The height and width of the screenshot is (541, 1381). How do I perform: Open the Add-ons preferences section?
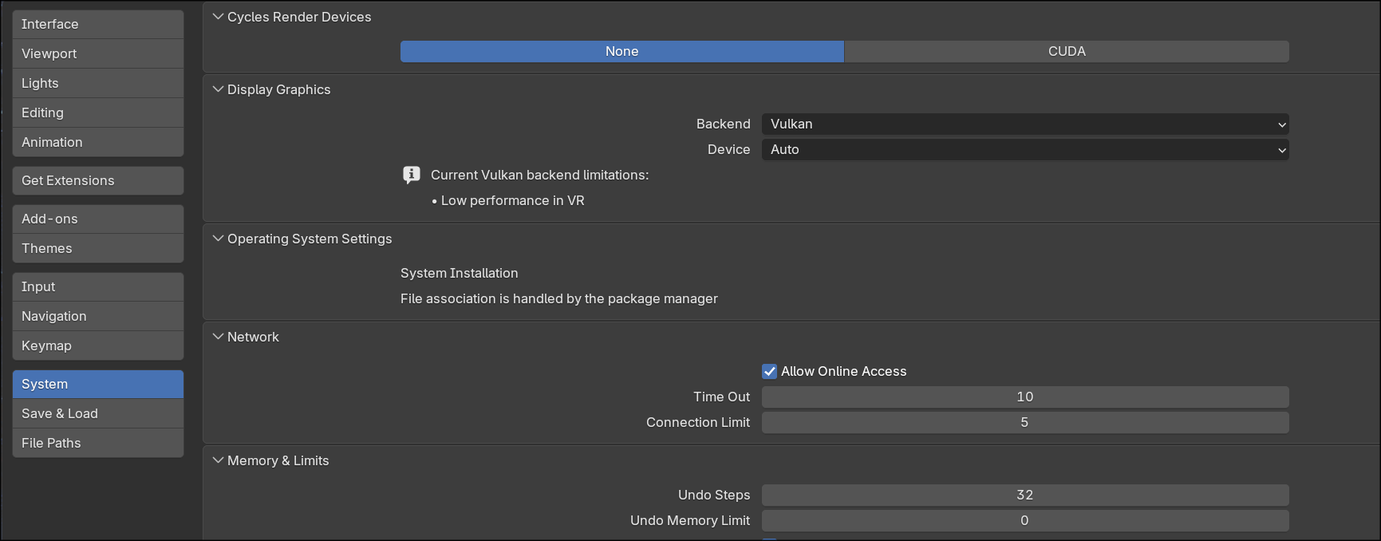[x=98, y=219]
